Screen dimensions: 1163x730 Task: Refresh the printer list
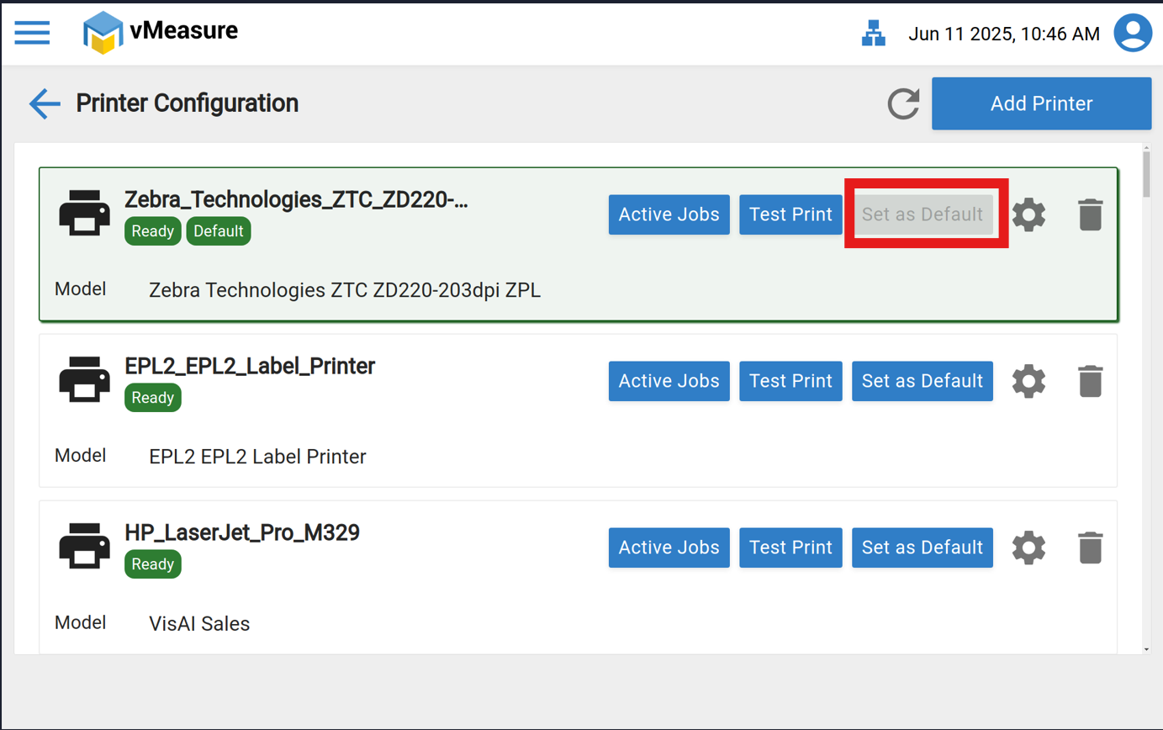(x=904, y=104)
